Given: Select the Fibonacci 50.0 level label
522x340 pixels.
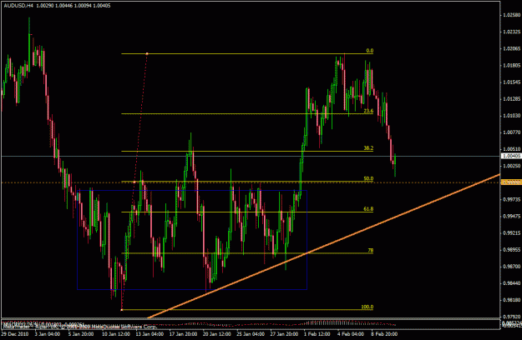Looking at the screenshot, I should pyautogui.click(x=368, y=178).
